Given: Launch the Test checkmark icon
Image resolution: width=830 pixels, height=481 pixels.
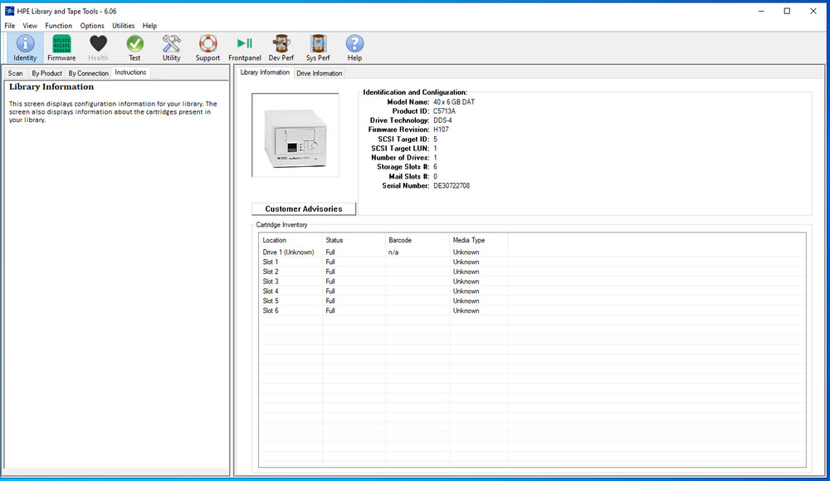Looking at the screenshot, I should 134,47.
